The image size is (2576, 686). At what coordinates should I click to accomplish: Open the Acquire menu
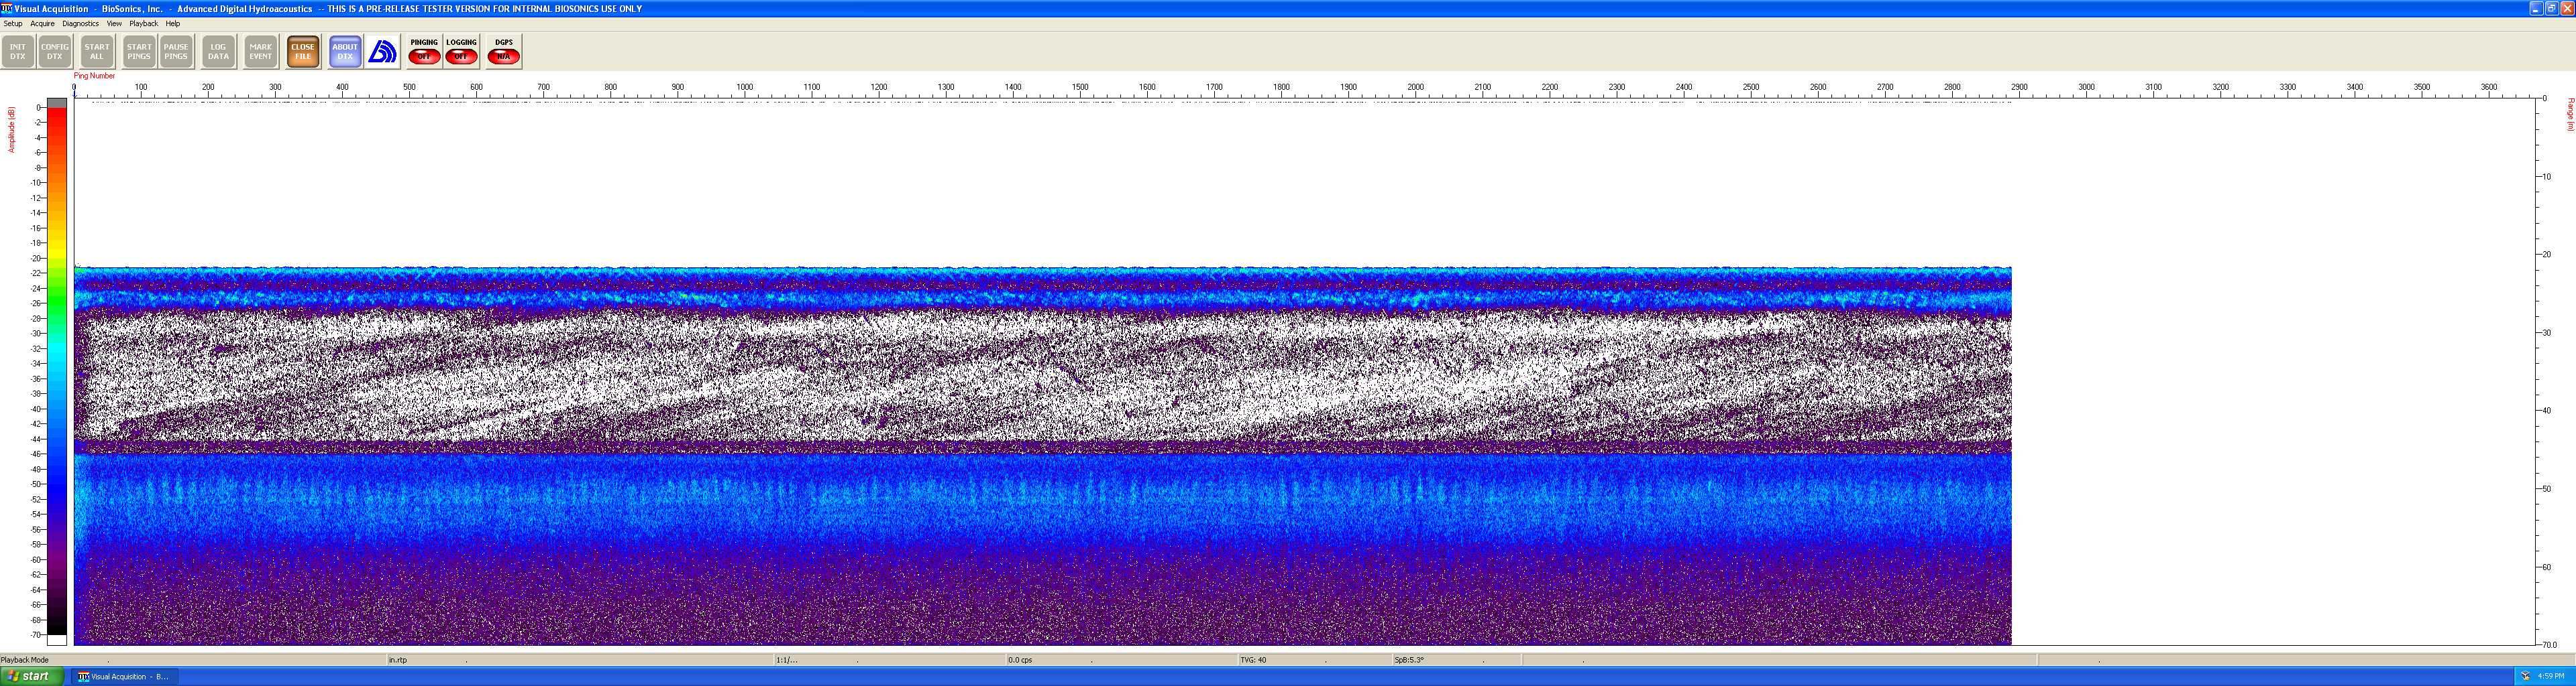click(x=42, y=23)
